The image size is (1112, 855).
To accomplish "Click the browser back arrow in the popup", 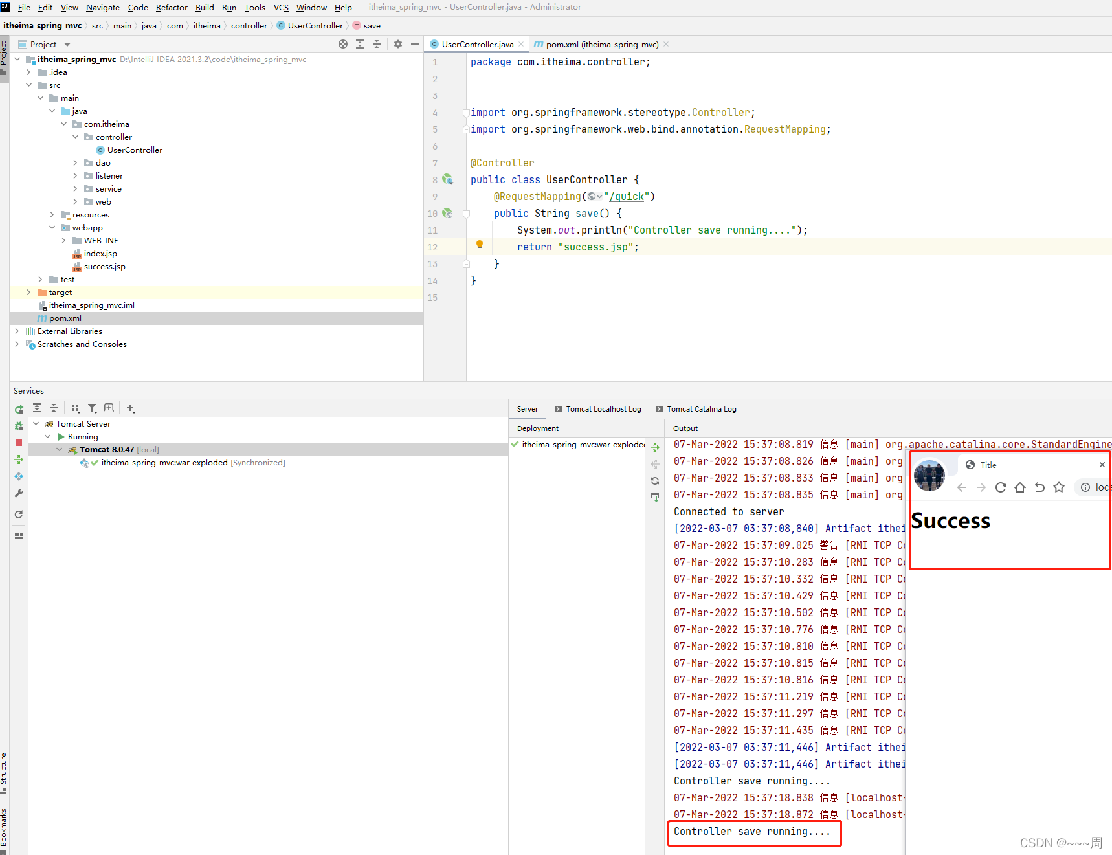I will [x=962, y=487].
